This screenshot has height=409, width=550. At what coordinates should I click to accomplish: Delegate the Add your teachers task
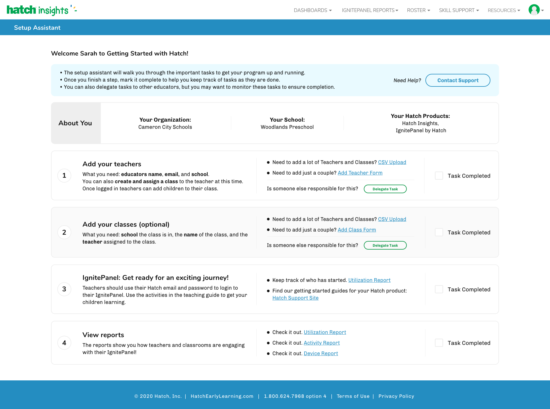tap(385, 189)
